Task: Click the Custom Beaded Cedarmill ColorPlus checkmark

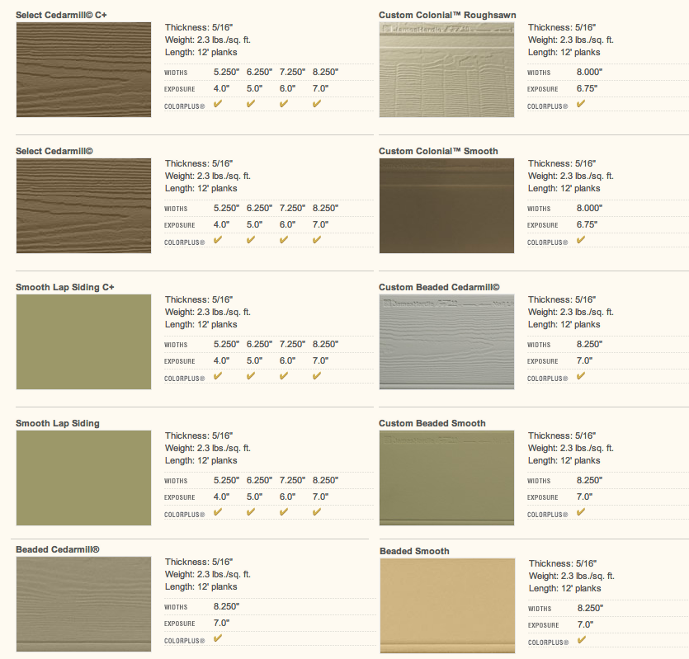Action: (581, 376)
